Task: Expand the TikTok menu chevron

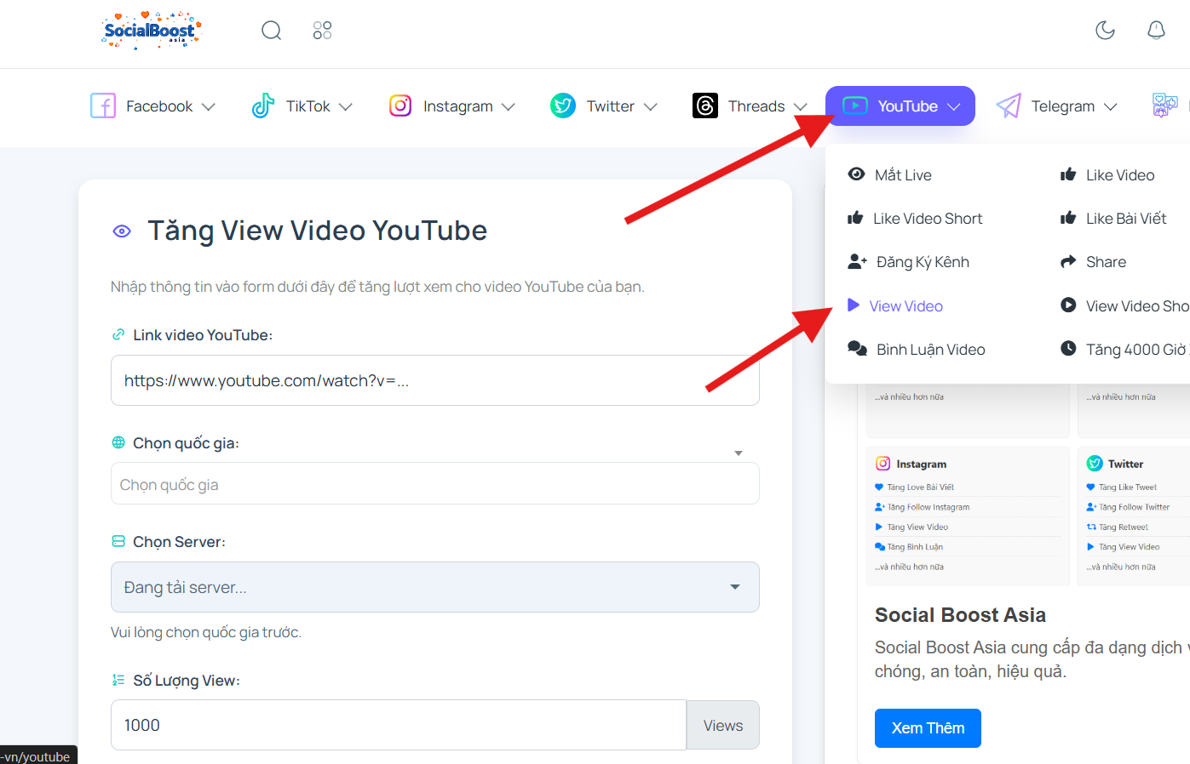Action: click(346, 107)
